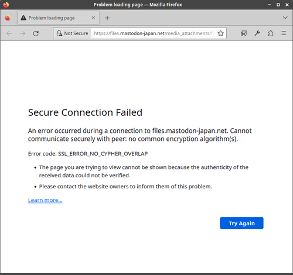Bookmark this page with the star icon

click(x=220, y=33)
